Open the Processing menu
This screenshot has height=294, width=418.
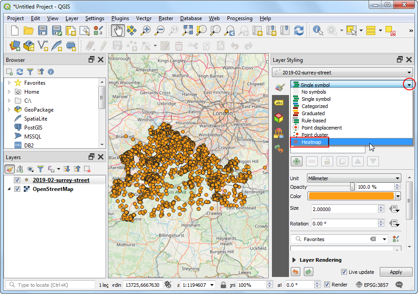[239, 18]
